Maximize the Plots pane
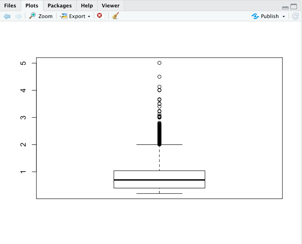 point(294,7)
